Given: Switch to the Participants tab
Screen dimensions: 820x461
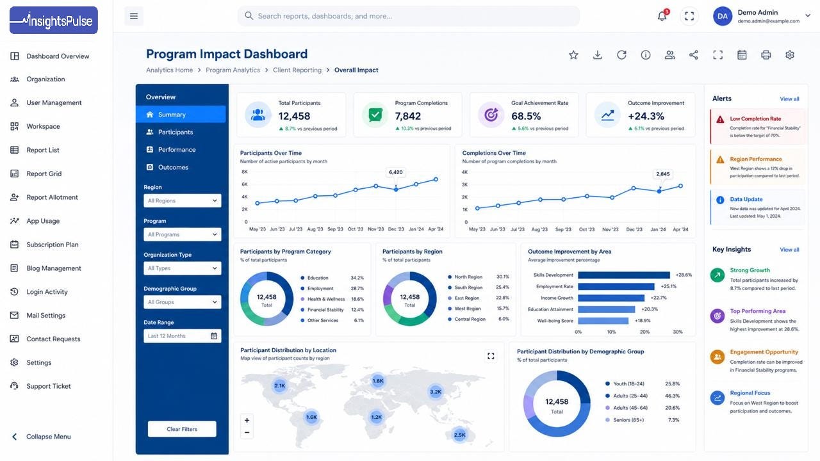Looking at the screenshot, I should click(181, 132).
